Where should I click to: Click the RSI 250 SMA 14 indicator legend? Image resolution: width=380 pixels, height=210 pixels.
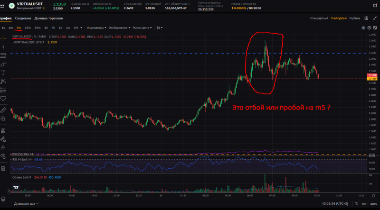click(x=23, y=154)
